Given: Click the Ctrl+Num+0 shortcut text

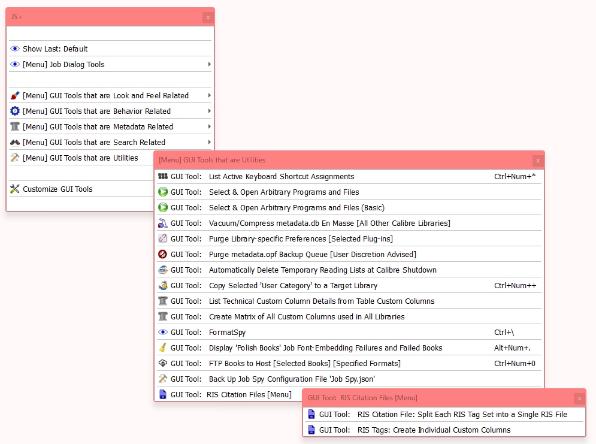Looking at the screenshot, I should [515, 364].
